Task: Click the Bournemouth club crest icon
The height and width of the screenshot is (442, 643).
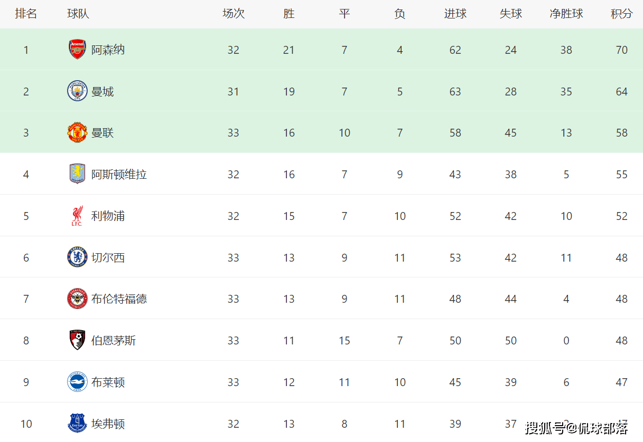Action: point(77,340)
